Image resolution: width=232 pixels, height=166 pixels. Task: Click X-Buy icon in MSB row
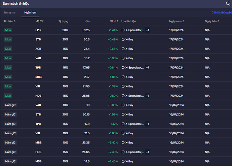coord(123,161)
